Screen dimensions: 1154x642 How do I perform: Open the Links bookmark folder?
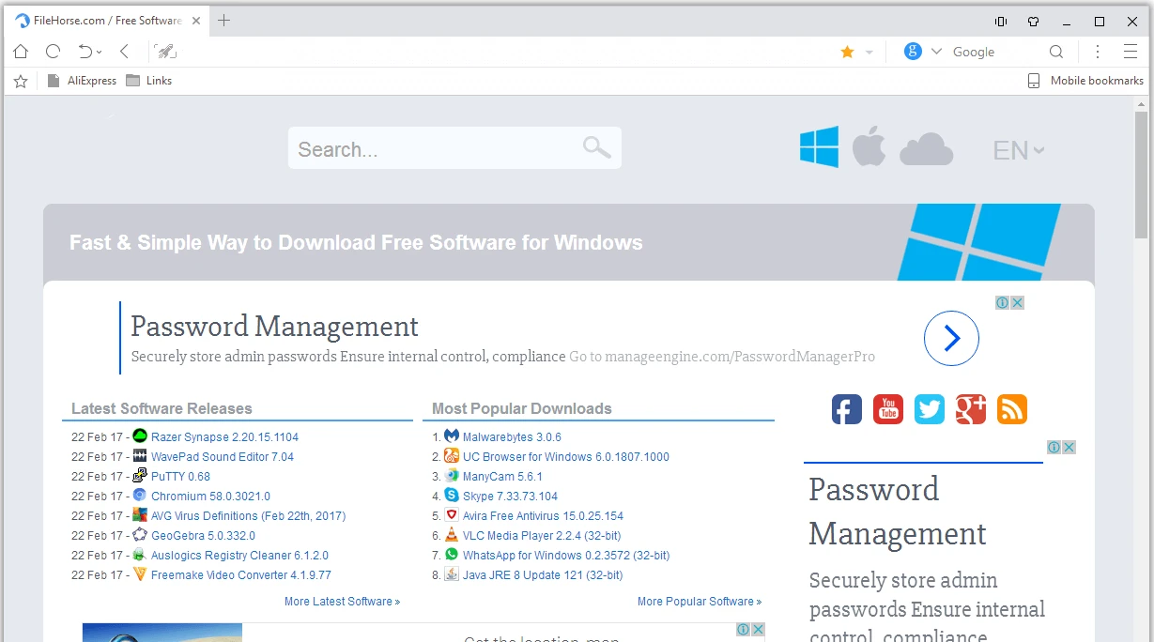148,81
